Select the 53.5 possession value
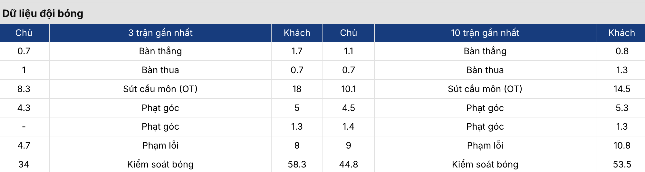The image size is (645, 172). tap(621, 164)
